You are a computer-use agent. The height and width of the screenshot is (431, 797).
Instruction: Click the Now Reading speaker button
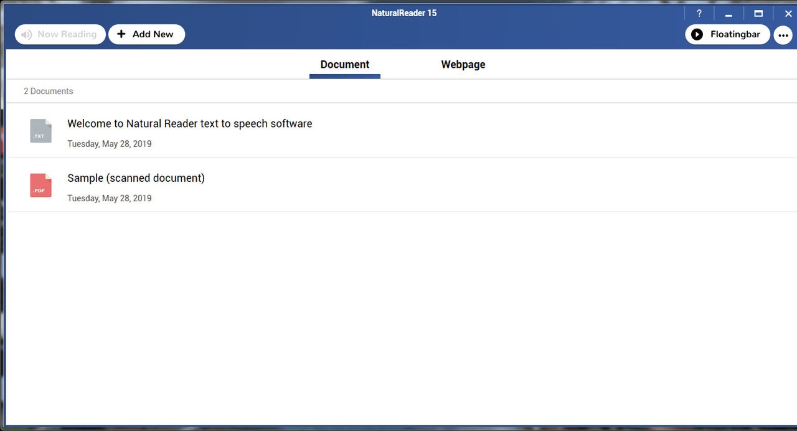(x=60, y=34)
